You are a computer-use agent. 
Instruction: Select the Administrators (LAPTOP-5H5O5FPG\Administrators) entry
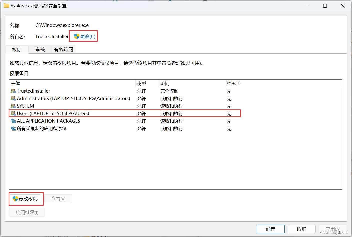tap(175, 98)
